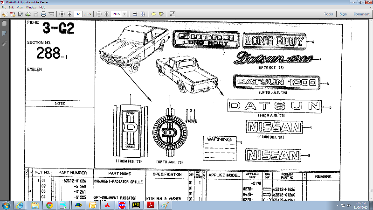The width and height of the screenshot is (373, 210).
Task: Open the Comment pane
Action: point(361,14)
